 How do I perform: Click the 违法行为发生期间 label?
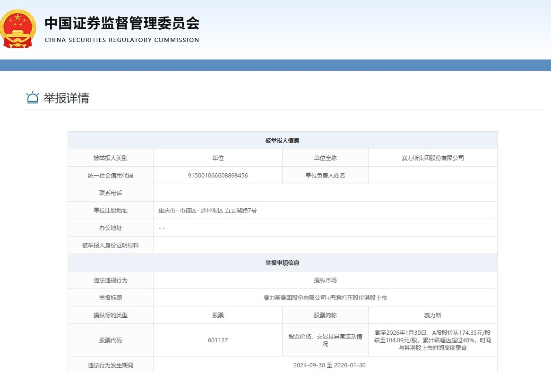[x=110, y=365]
